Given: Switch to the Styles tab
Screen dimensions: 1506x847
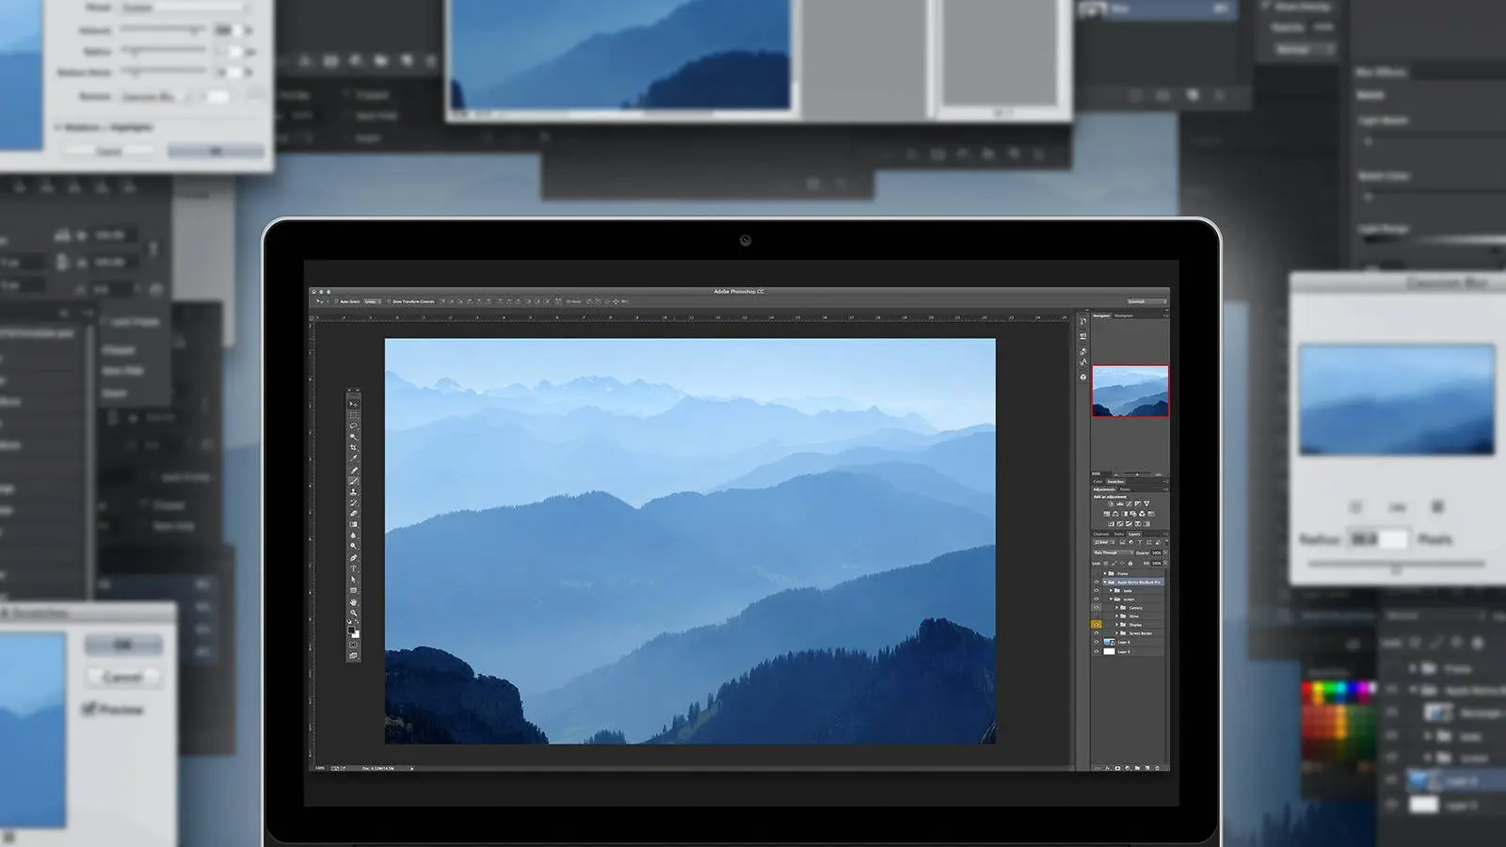Looking at the screenshot, I should [x=1124, y=489].
